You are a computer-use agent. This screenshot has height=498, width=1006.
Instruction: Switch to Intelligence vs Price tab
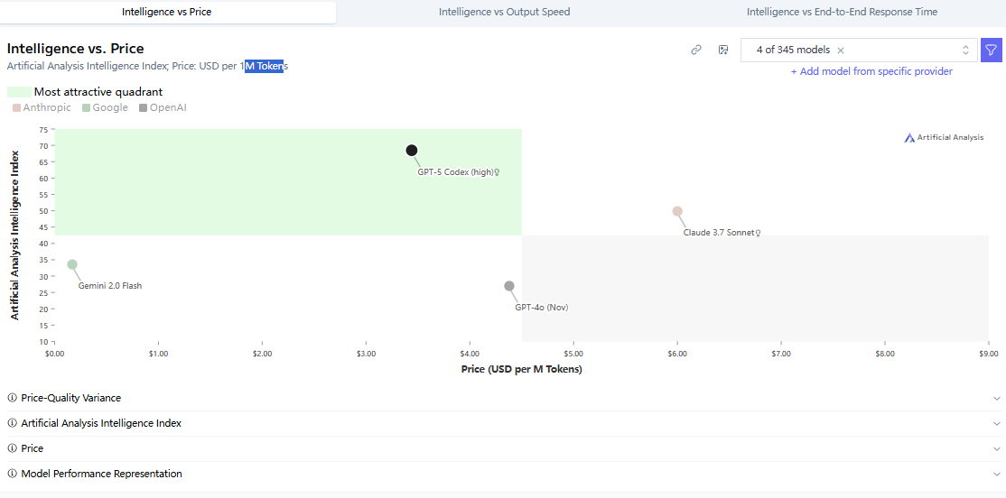coord(167,12)
